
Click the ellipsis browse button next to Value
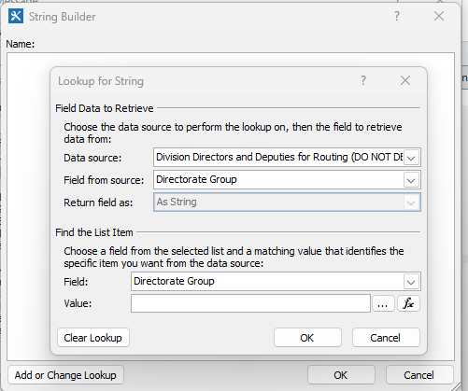[x=382, y=303]
